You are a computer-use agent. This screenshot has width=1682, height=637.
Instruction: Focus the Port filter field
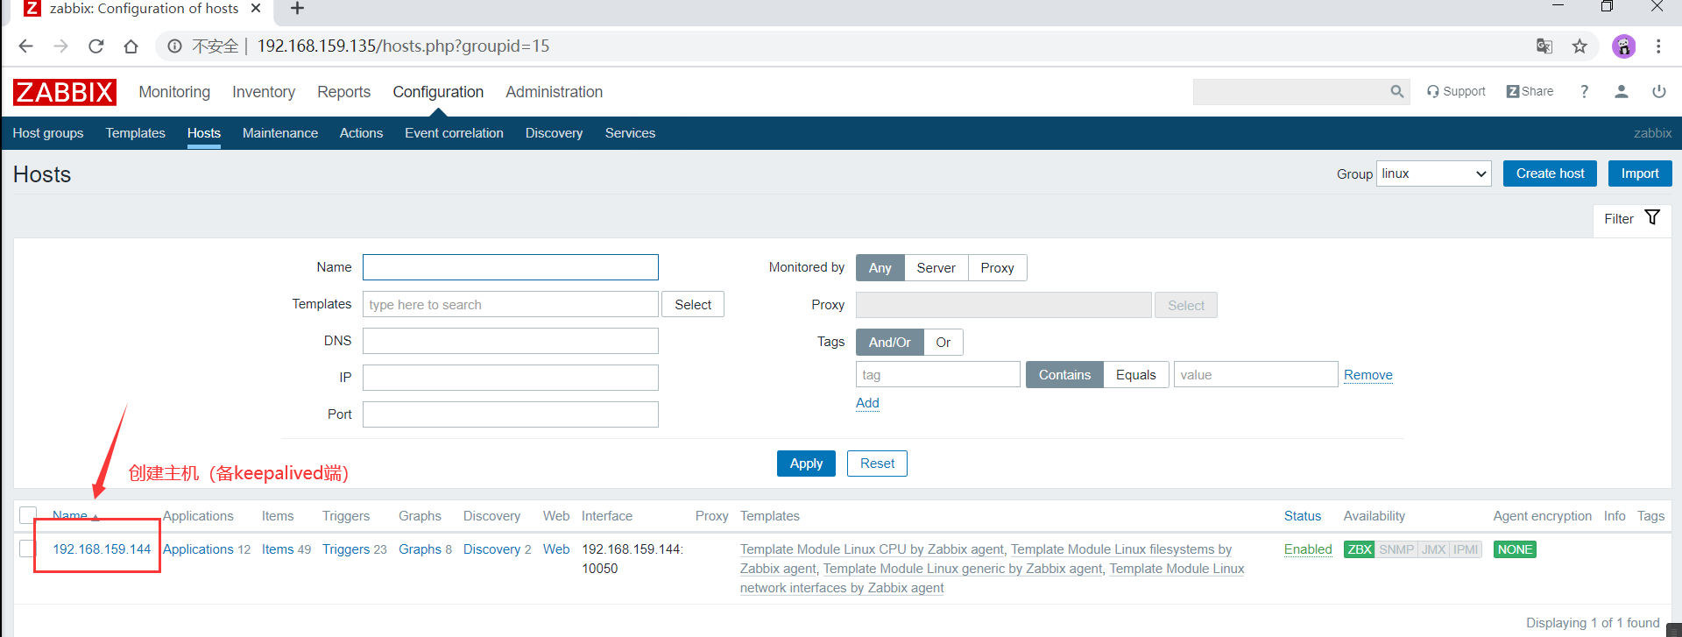tap(511, 414)
